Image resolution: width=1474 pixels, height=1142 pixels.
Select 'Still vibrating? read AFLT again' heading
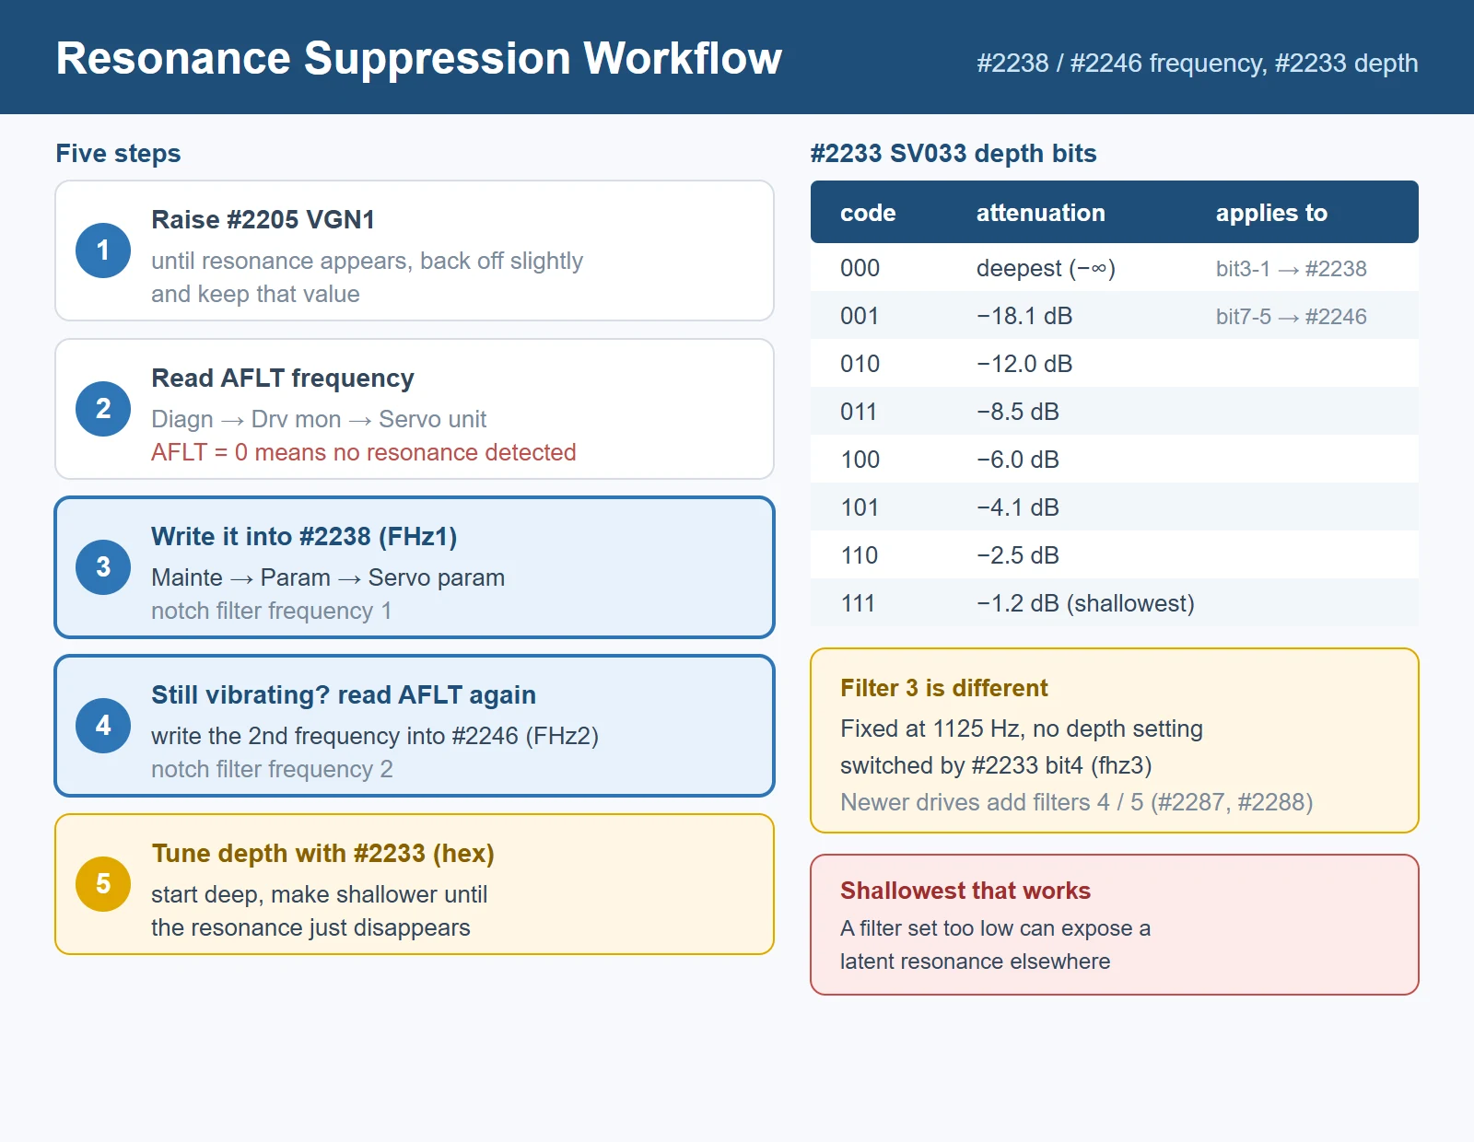344,695
